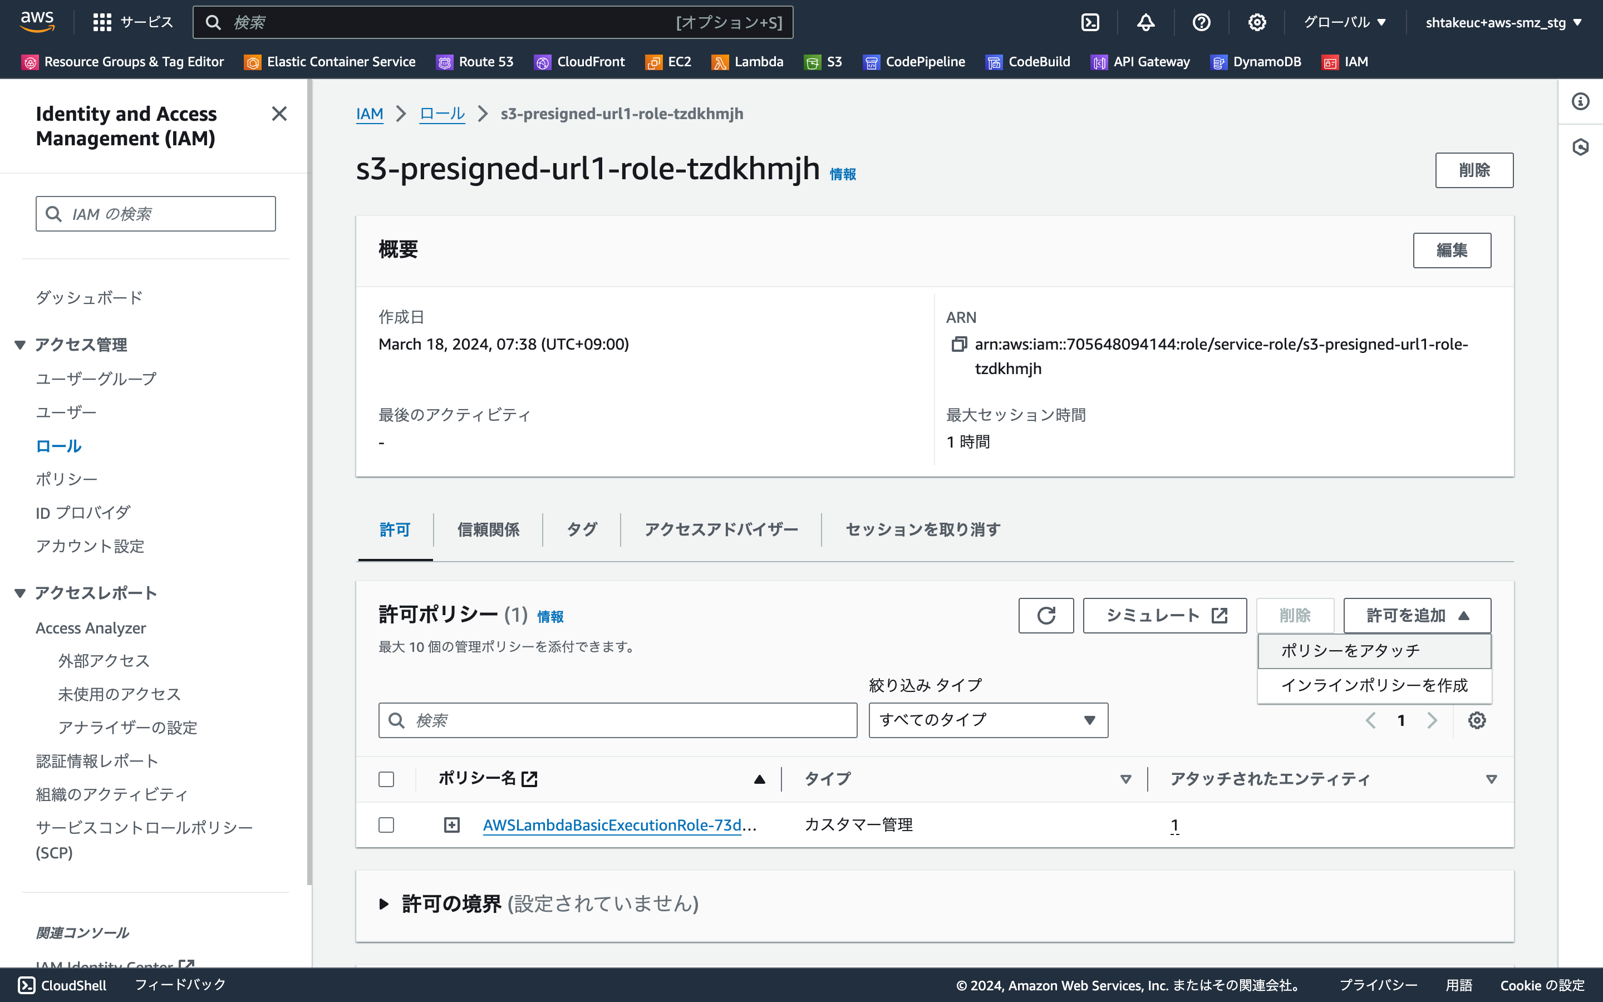Check the AWSLambdaBasicExecutionRole row checkbox

coord(386,825)
